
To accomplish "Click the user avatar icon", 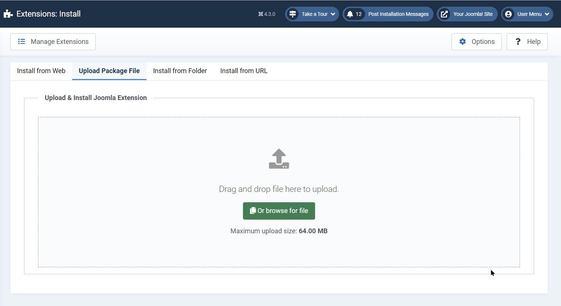I will (x=508, y=14).
